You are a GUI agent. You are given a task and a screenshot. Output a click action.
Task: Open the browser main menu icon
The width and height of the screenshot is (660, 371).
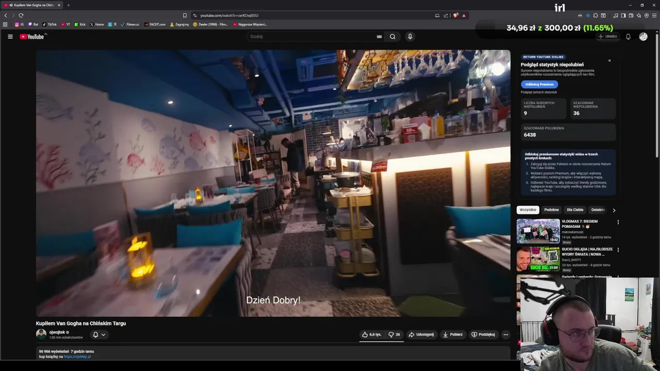pyautogui.click(x=654, y=15)
